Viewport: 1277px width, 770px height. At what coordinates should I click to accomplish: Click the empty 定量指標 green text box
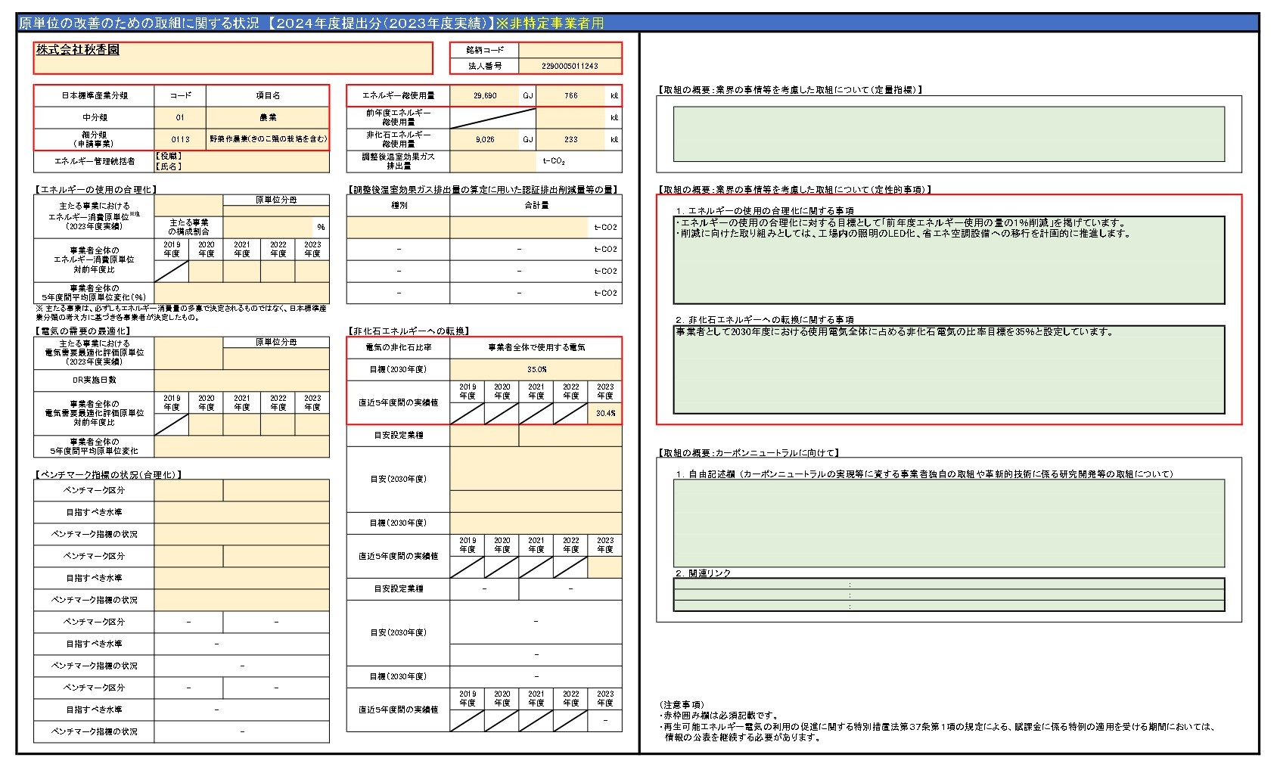pos(949,135)
